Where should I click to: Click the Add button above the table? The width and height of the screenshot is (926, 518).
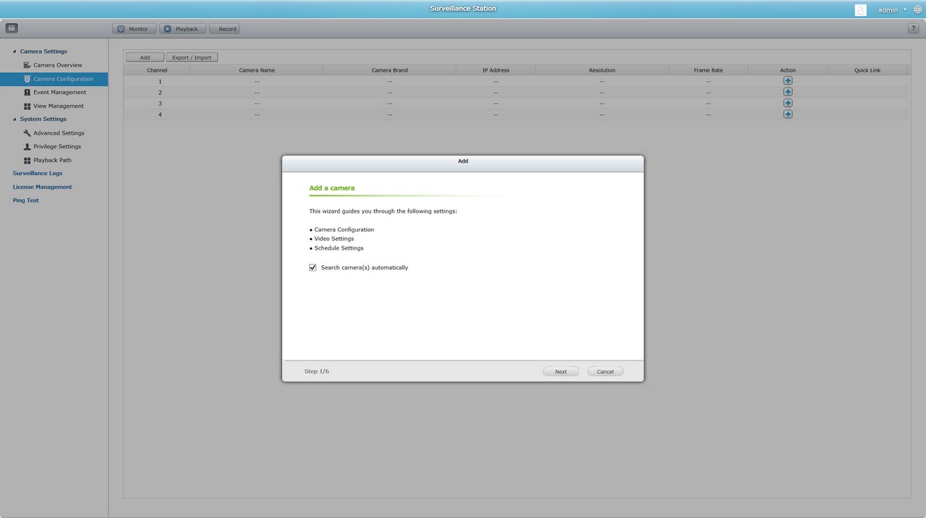tap(145, 57)
